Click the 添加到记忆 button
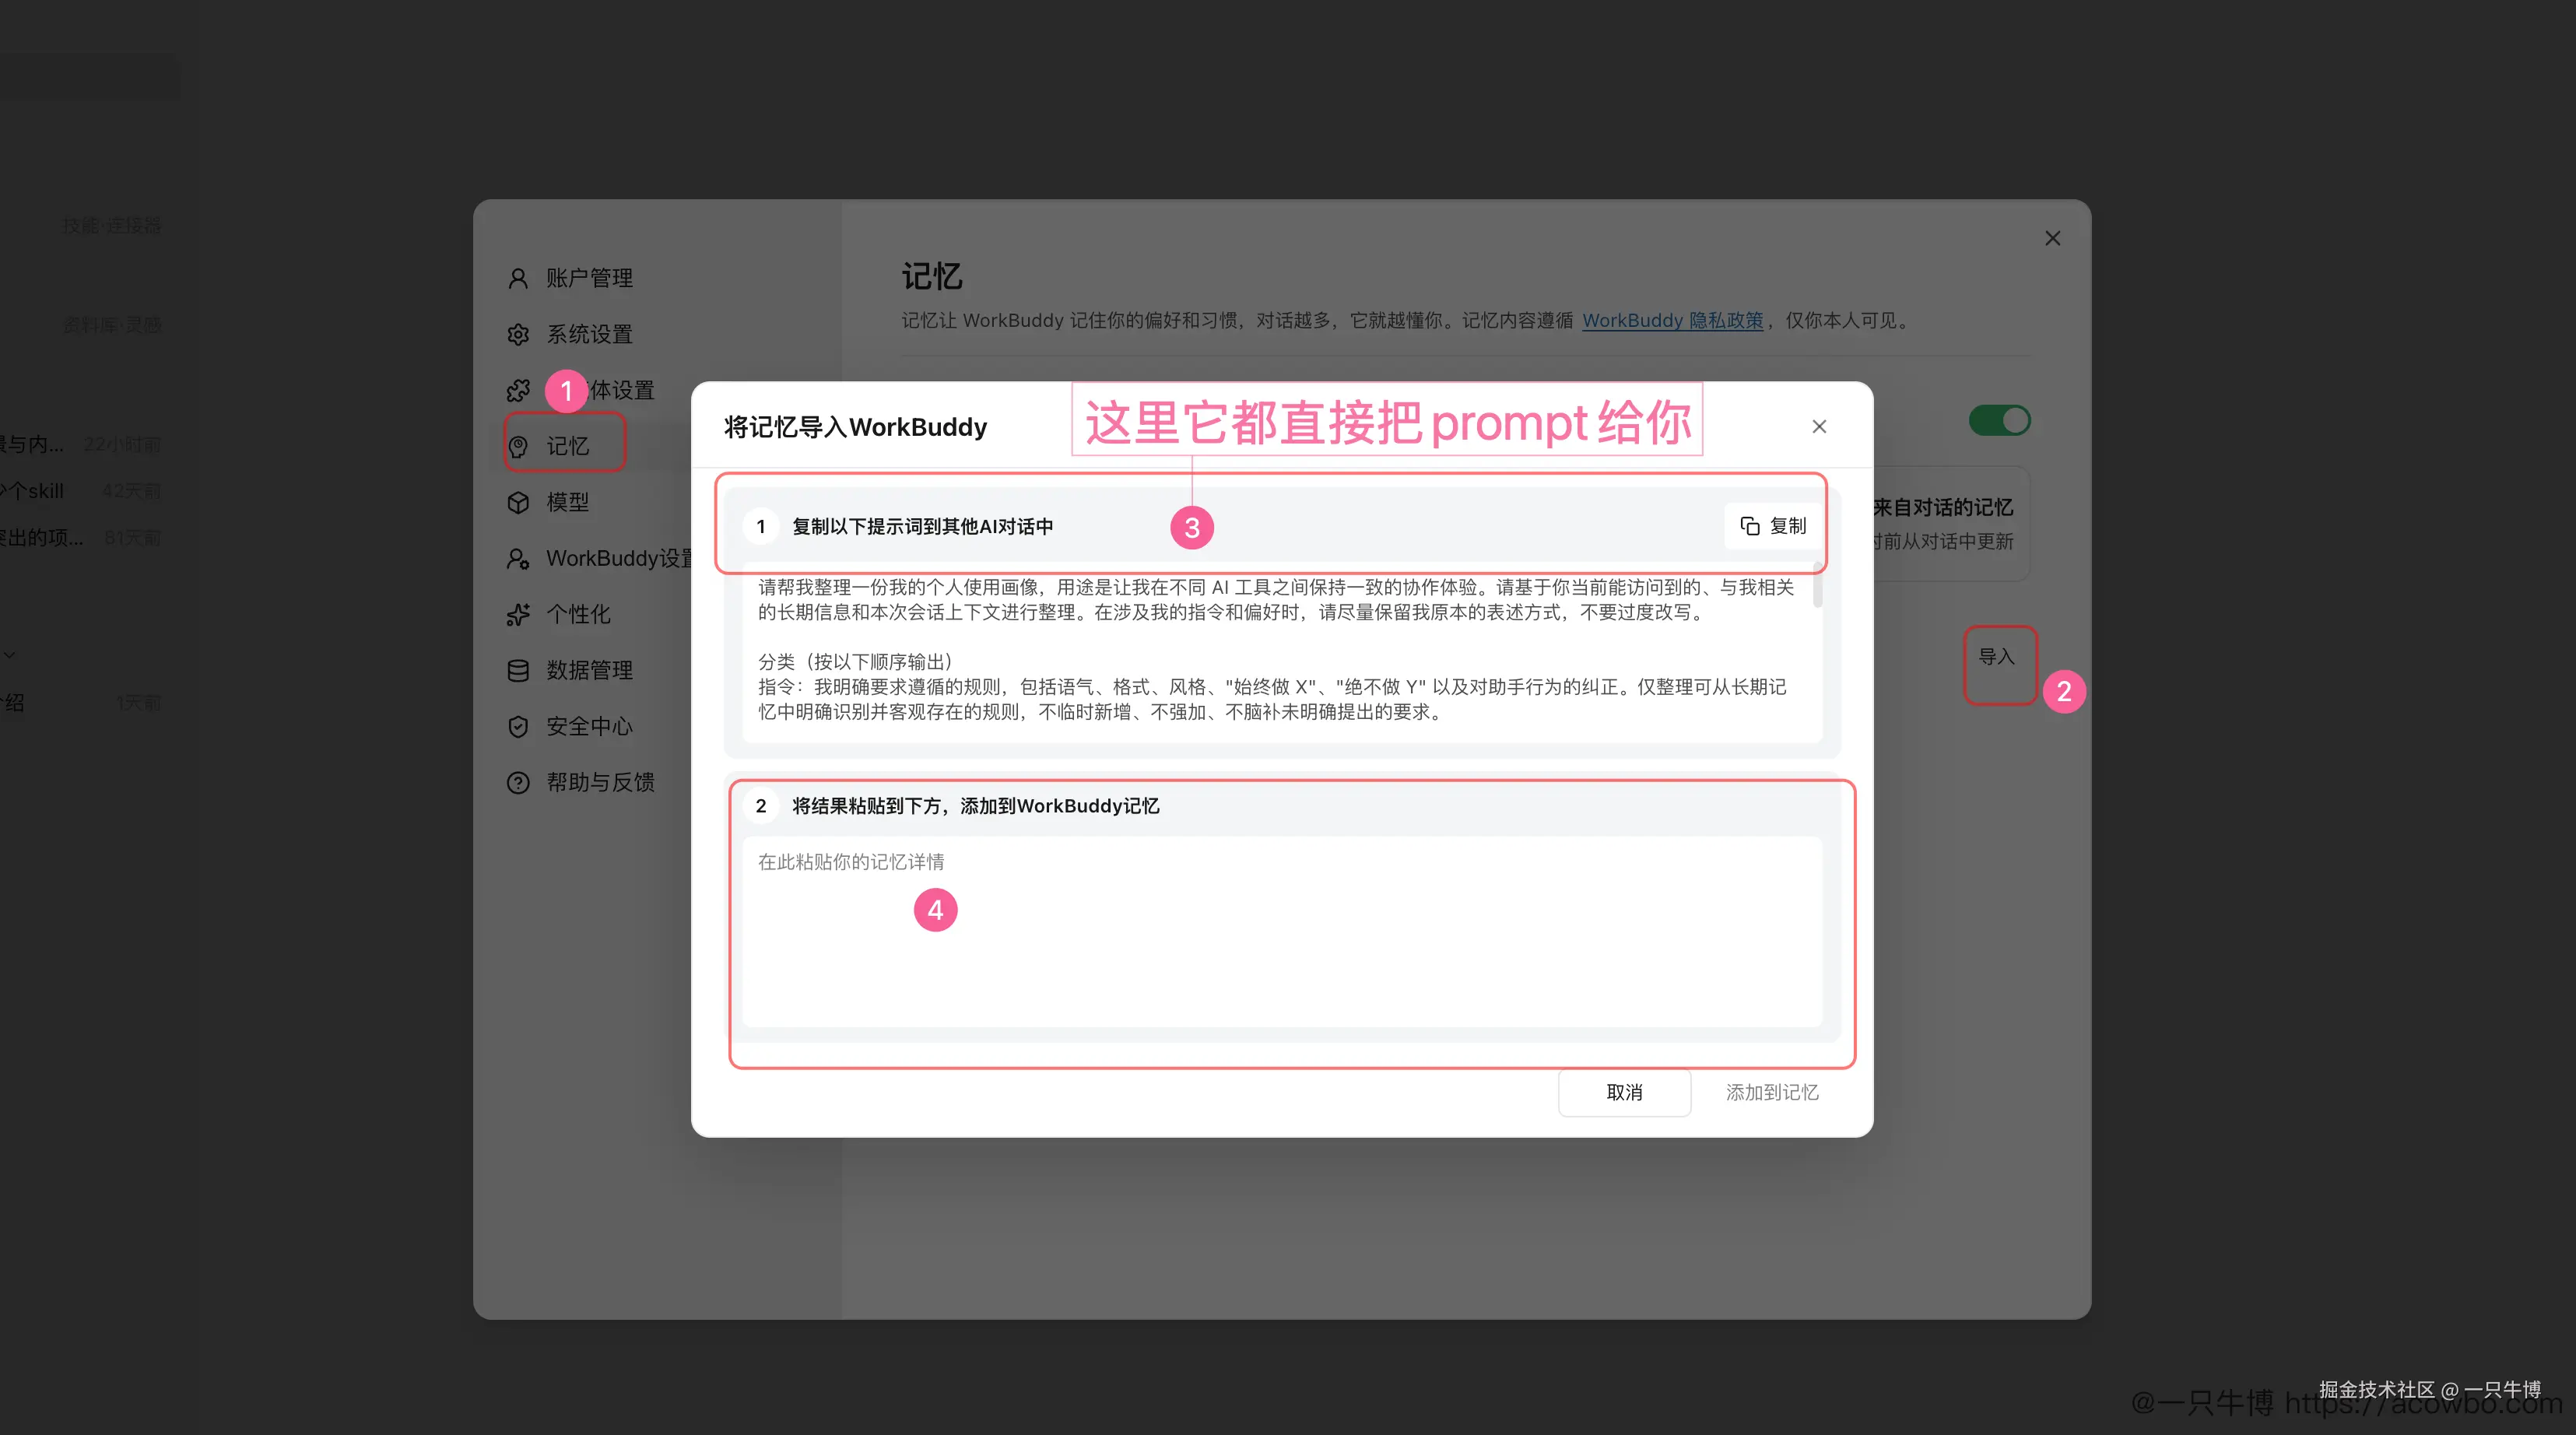Screen dimensions: 2576x1435 click(x=1772, y=1092)
